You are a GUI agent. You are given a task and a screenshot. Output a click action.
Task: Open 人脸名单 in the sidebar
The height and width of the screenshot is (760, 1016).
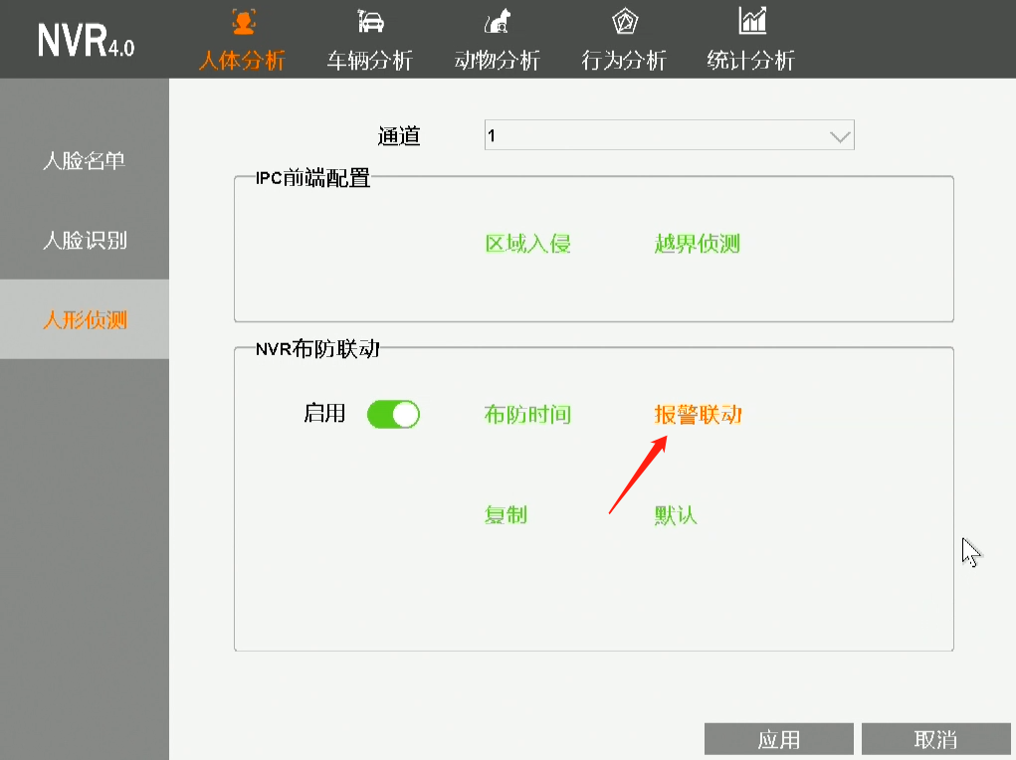tap(85, 161)
